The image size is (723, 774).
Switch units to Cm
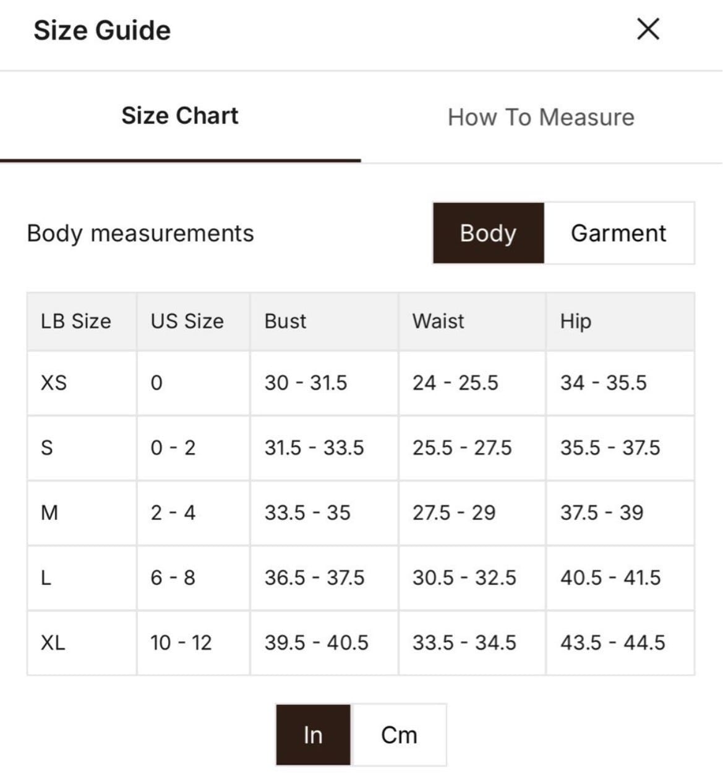399,734
